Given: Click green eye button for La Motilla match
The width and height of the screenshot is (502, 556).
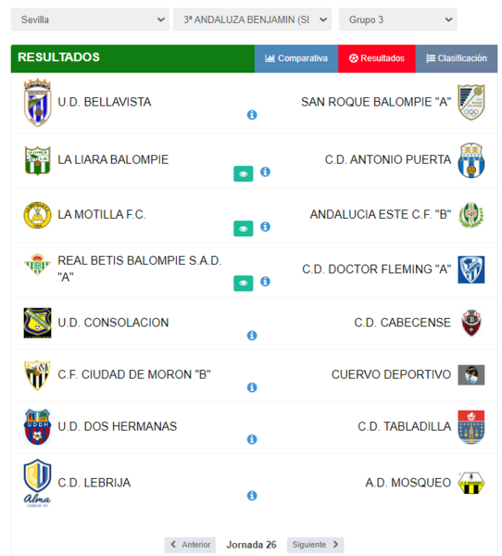Looking at the screenshot, I should tap(244, 228).
